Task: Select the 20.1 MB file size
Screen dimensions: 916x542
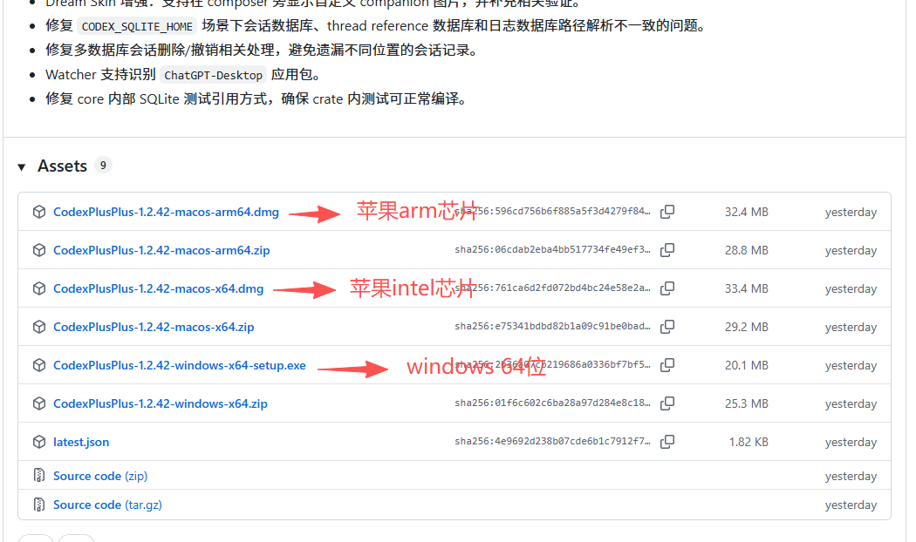Action: (x=747, y=365)
